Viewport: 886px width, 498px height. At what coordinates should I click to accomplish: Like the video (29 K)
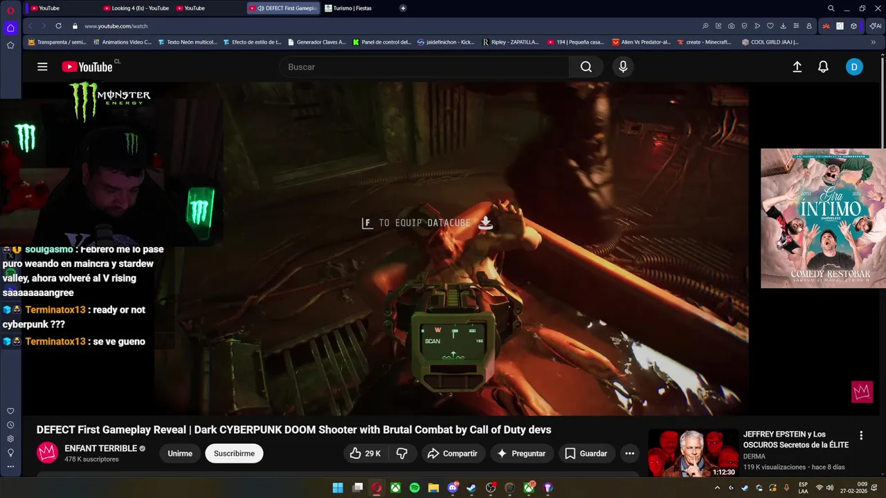(x=365, y=454)
